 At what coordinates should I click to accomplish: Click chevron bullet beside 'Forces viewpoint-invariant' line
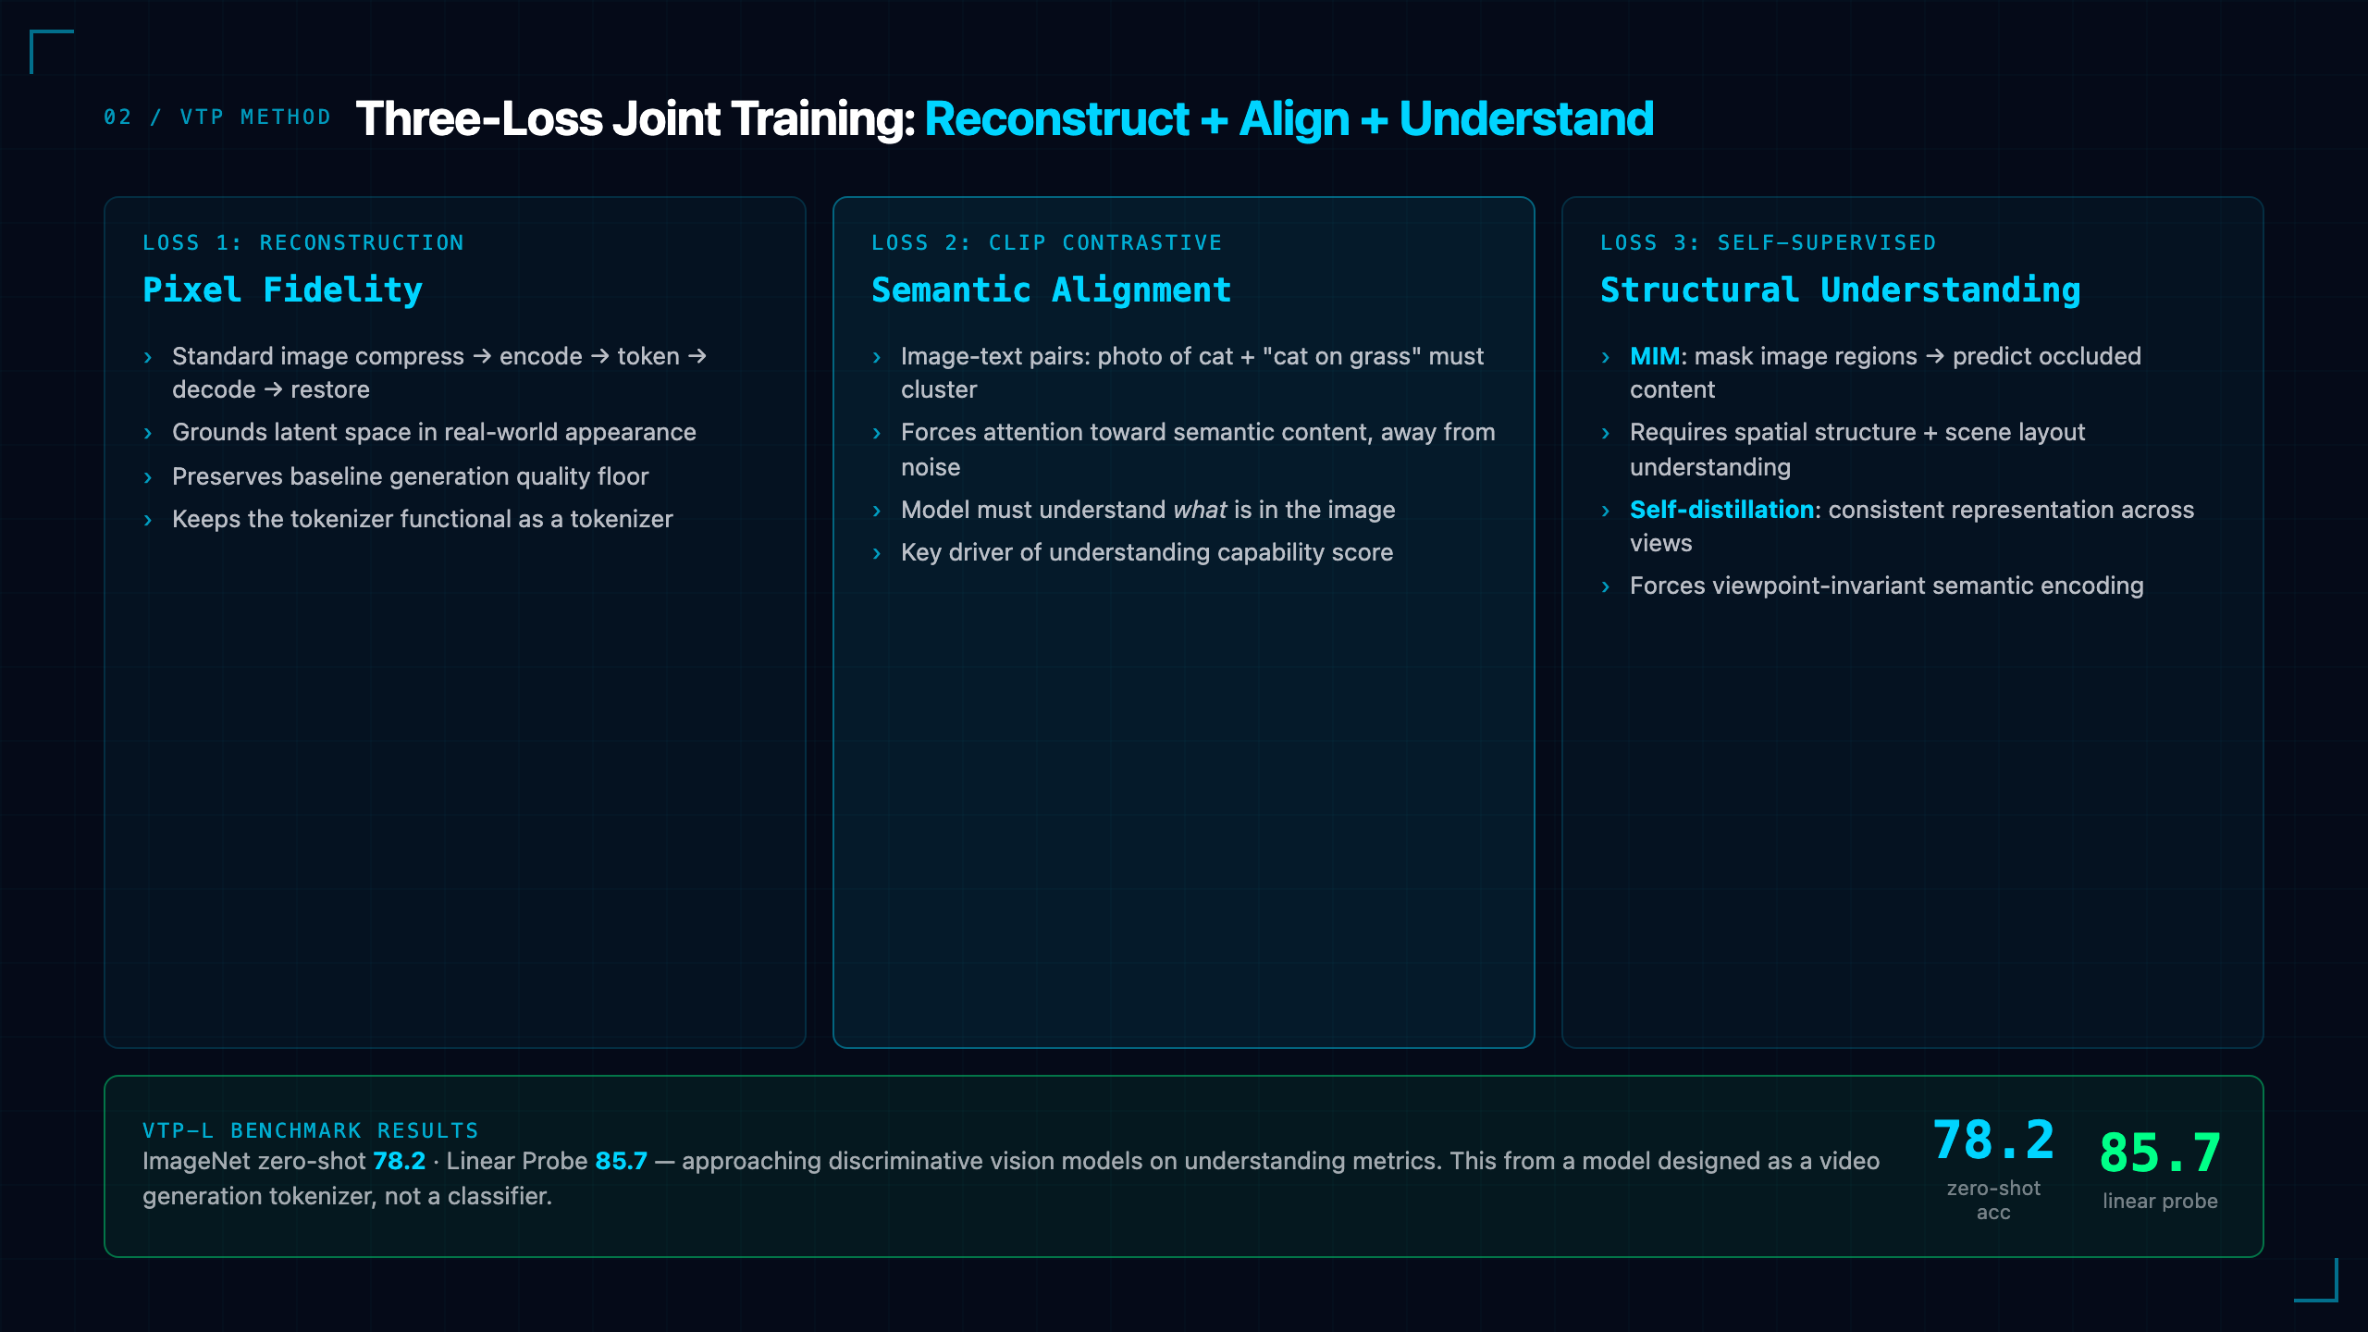tap(1606, 586)
